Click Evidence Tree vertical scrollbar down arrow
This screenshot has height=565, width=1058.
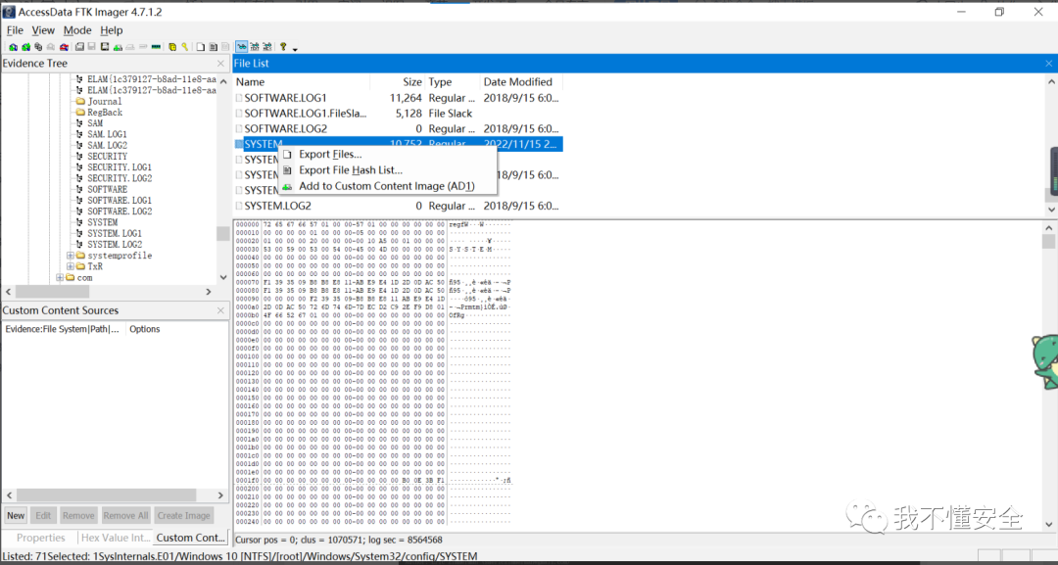coord(223,278)
